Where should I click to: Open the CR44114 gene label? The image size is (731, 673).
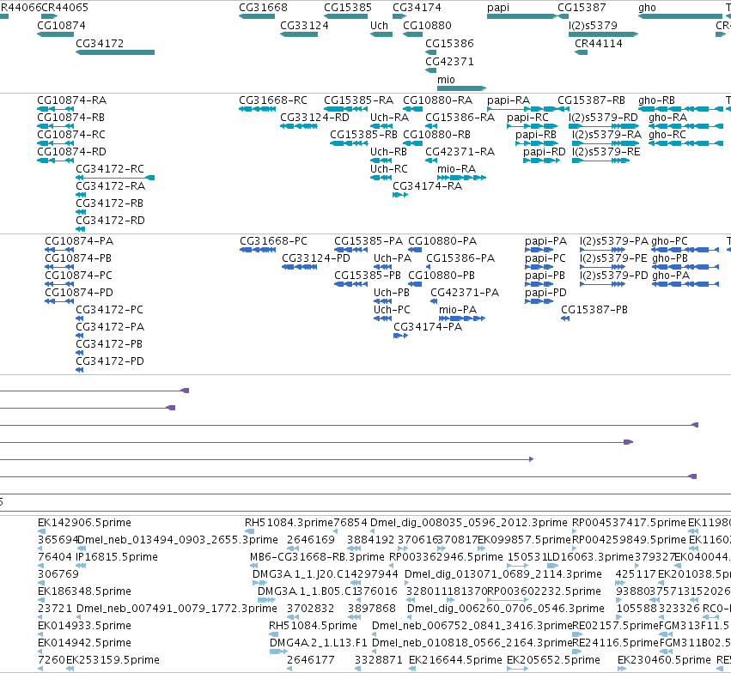[599, 43]
